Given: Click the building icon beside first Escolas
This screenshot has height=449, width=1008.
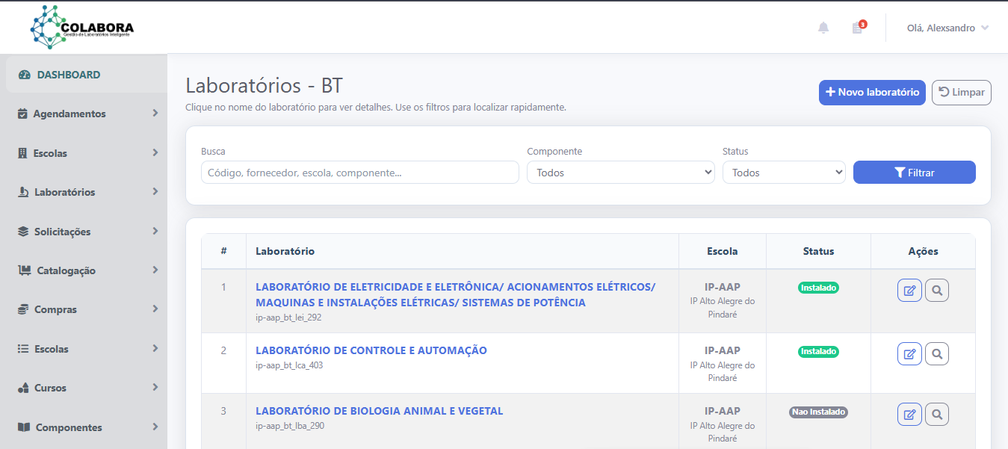Looking at the screenshot, I should pos(22,153).
